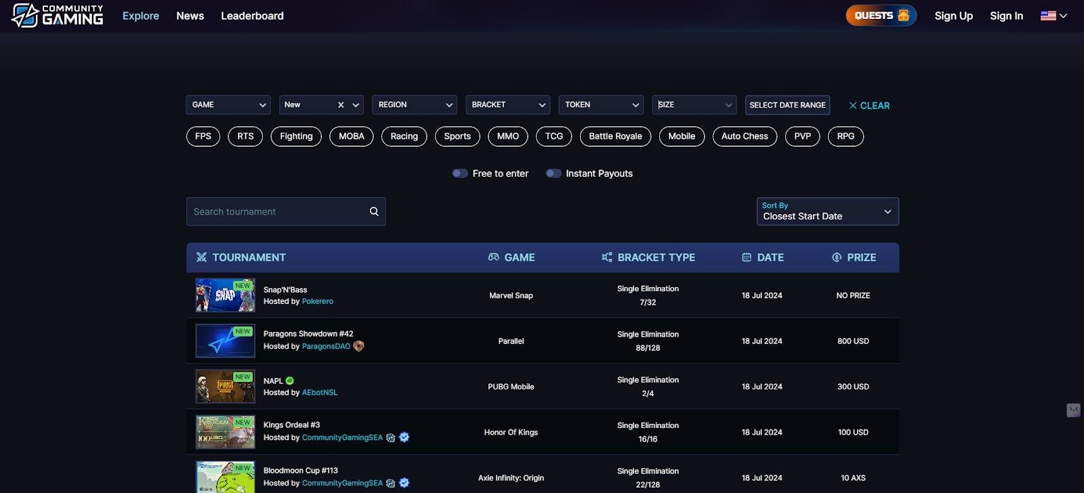Open the GAME filter dropdown
Image resolution: width=1084 pixels, height=493 pixels.
click(228, 105)
